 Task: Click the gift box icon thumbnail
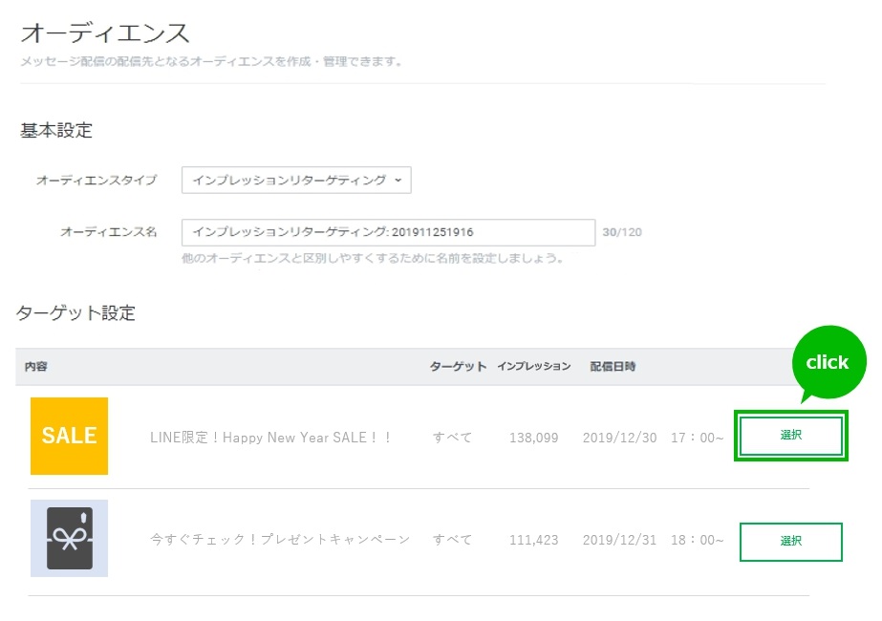point(69,538)
